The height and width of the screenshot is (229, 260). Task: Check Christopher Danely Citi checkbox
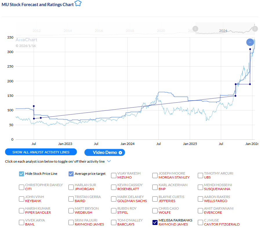click(21, 187)
